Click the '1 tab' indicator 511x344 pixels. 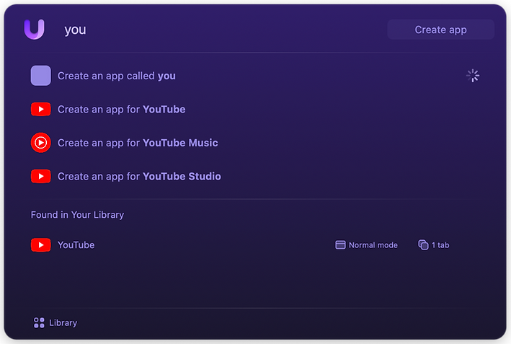pyautogui.click(x=440, y=245)
